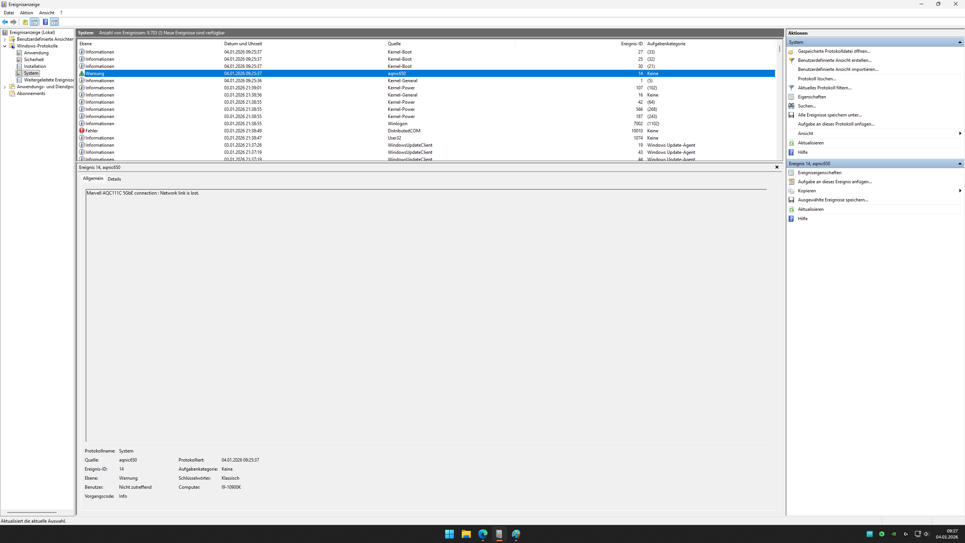Click the info icon of the Winlogon event row
Image resolution: width=965 pixels, height=543 pixels.
(81, 124)
